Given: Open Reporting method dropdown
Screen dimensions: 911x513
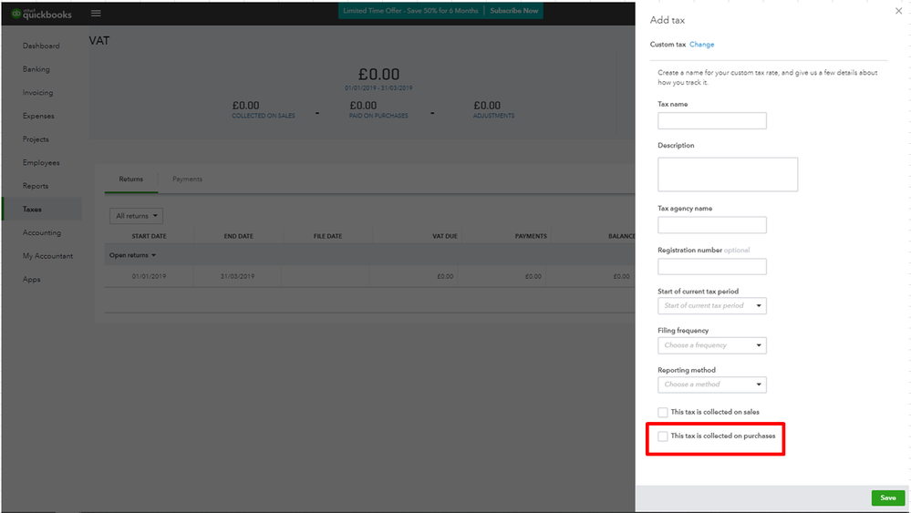Looking at the screenshot, I should 711,385.
